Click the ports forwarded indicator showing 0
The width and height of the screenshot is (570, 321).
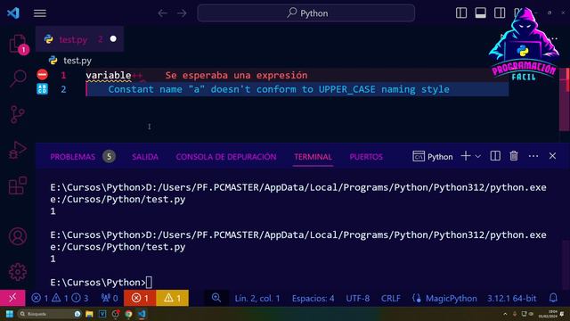110,298
